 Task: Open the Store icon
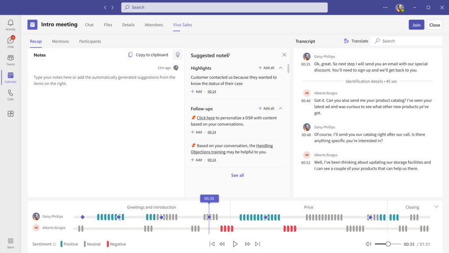11,242
